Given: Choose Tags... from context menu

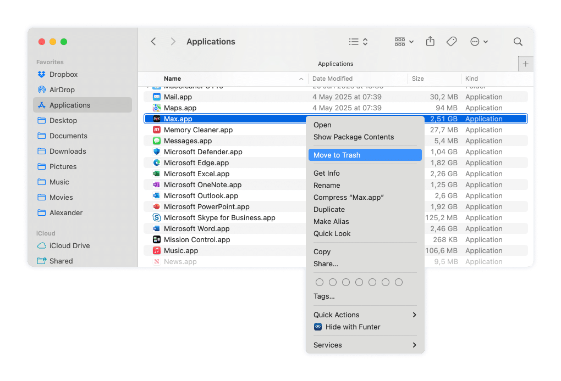Looking at the screenshot, I should pos(365,296).
